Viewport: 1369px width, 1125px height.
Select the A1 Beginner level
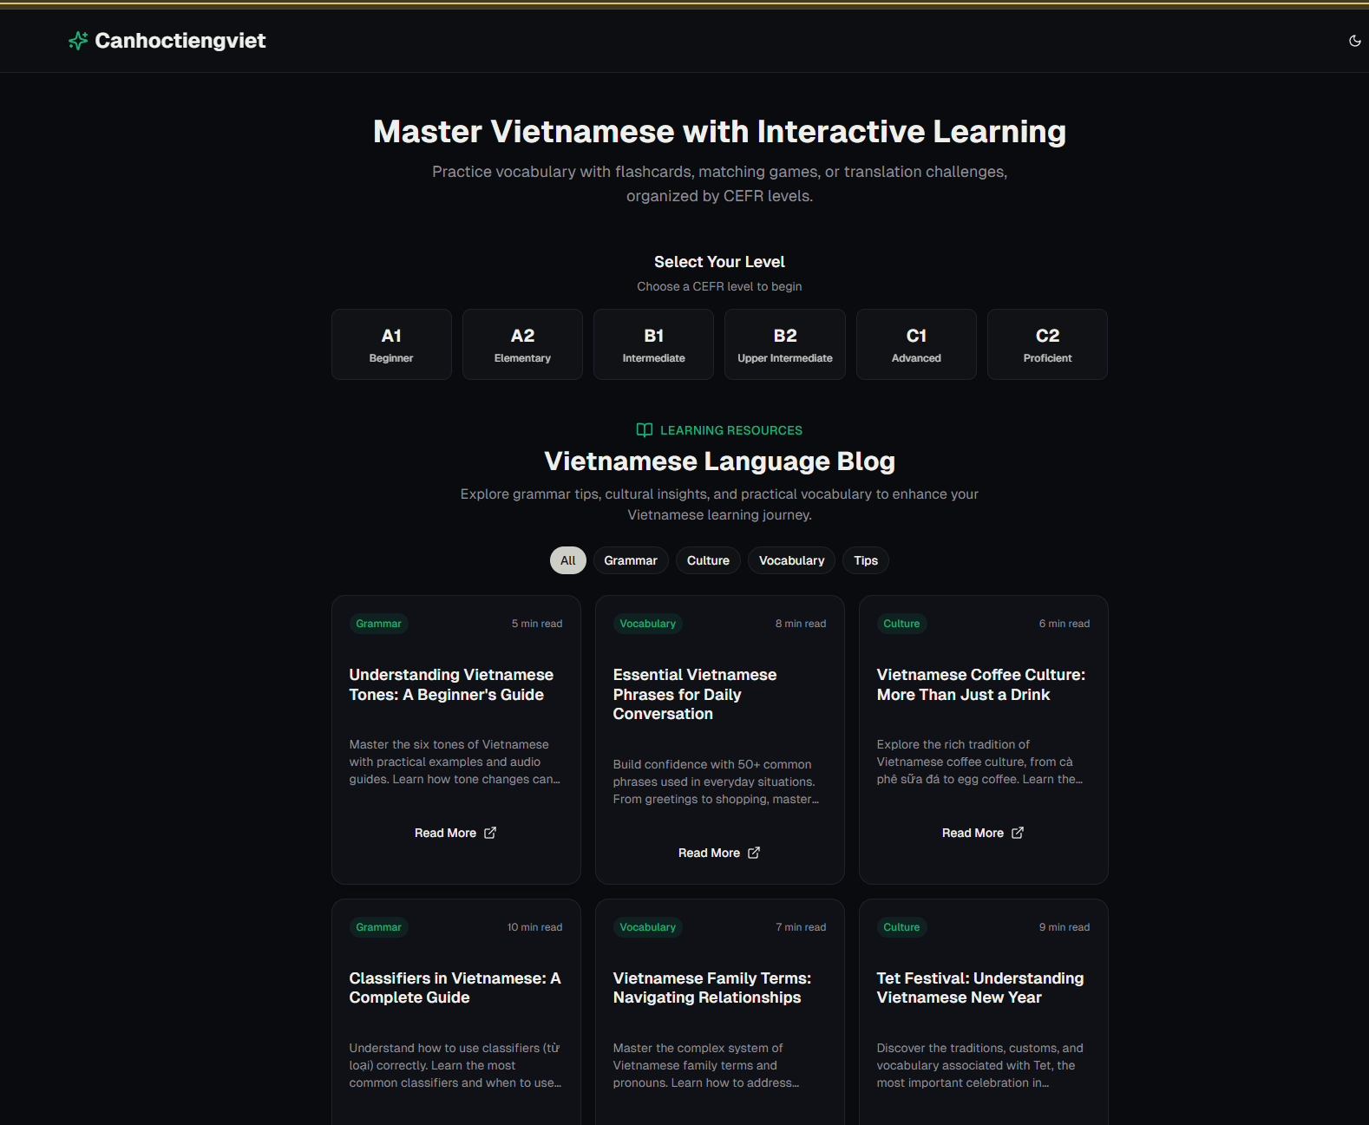[391, 344]
